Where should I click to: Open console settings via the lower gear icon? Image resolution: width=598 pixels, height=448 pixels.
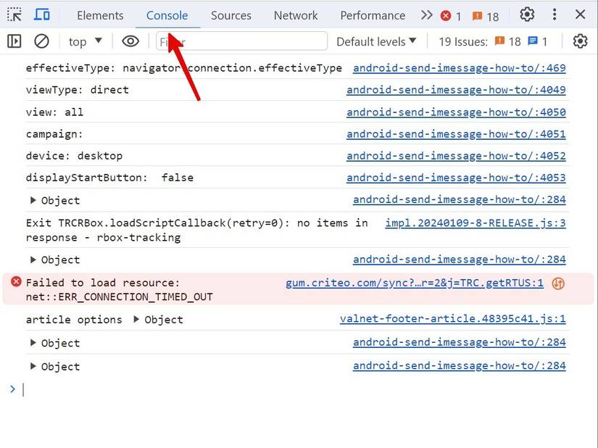580,41
